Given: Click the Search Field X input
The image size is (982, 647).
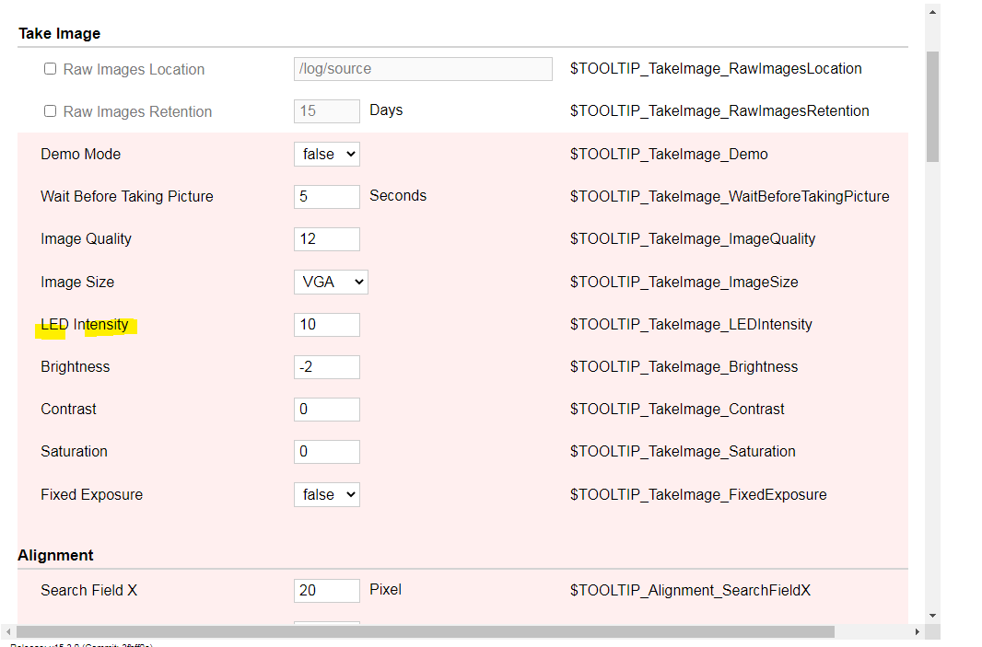Looking at the screenshot, I should tap(326, 590).
